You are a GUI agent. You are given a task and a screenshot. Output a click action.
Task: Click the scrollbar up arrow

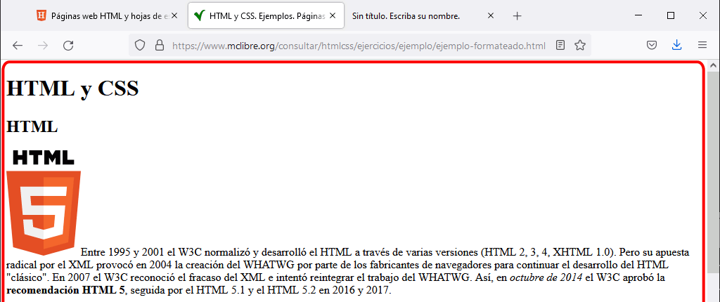coord(713,65)
